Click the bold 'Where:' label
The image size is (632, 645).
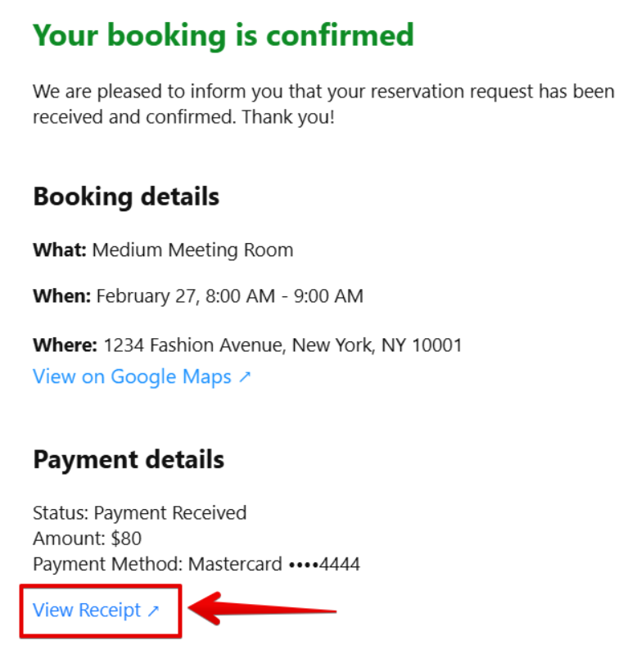coord(65,345)
